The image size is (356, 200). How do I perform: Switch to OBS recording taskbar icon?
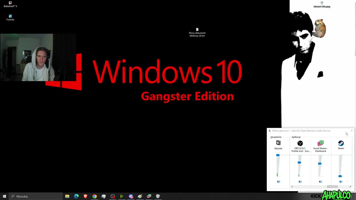click(113, 196)
